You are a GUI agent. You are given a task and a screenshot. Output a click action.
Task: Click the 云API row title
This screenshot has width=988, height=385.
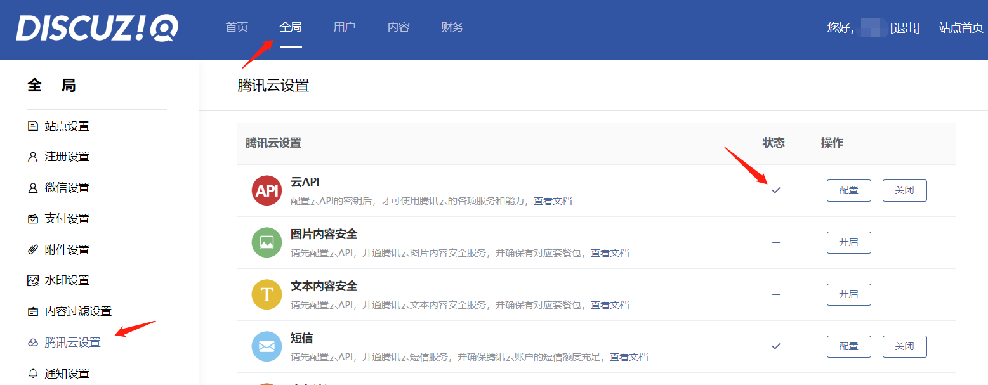(x=305, y=182)
